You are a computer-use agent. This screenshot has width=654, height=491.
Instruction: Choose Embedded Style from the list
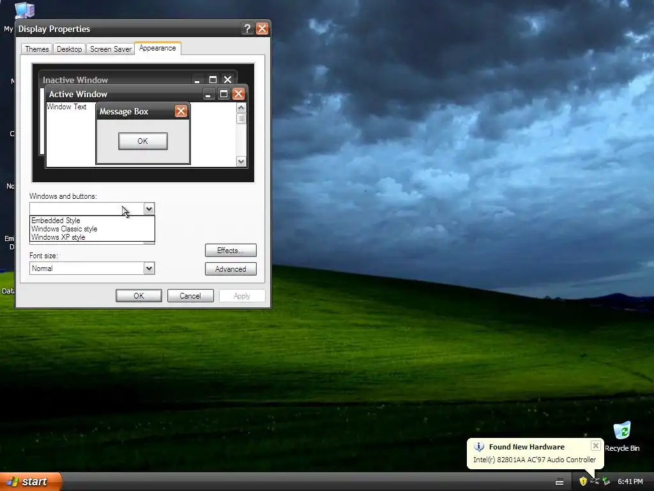pos(92,221)
